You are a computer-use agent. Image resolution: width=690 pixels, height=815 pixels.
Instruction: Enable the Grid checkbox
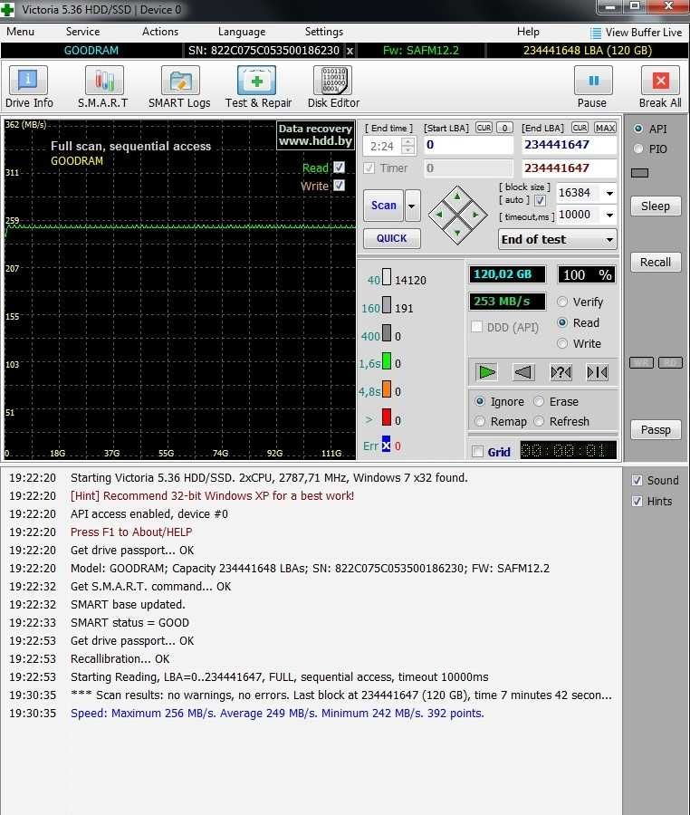pos(477,452)
